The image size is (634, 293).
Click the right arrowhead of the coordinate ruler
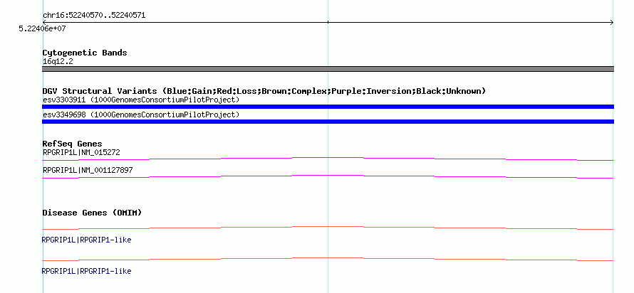coord(612,22)
